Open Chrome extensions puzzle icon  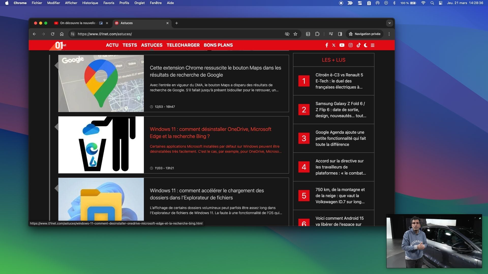coord(317,34)
